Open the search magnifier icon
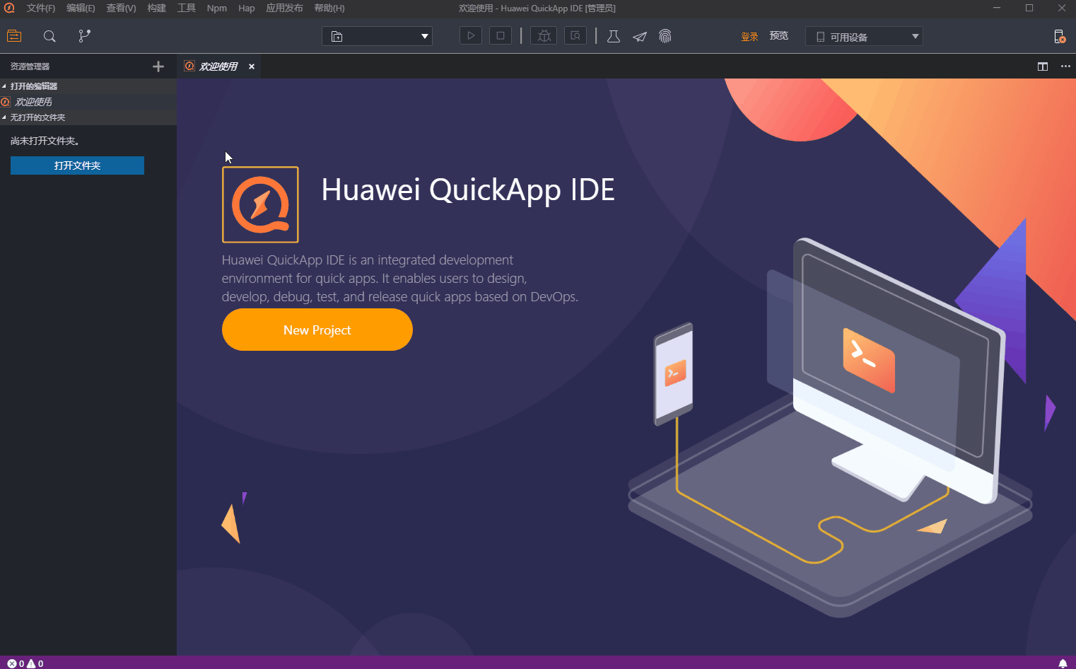The width and height of the screenshot is (1076, 669). click(x=49, y=36)
